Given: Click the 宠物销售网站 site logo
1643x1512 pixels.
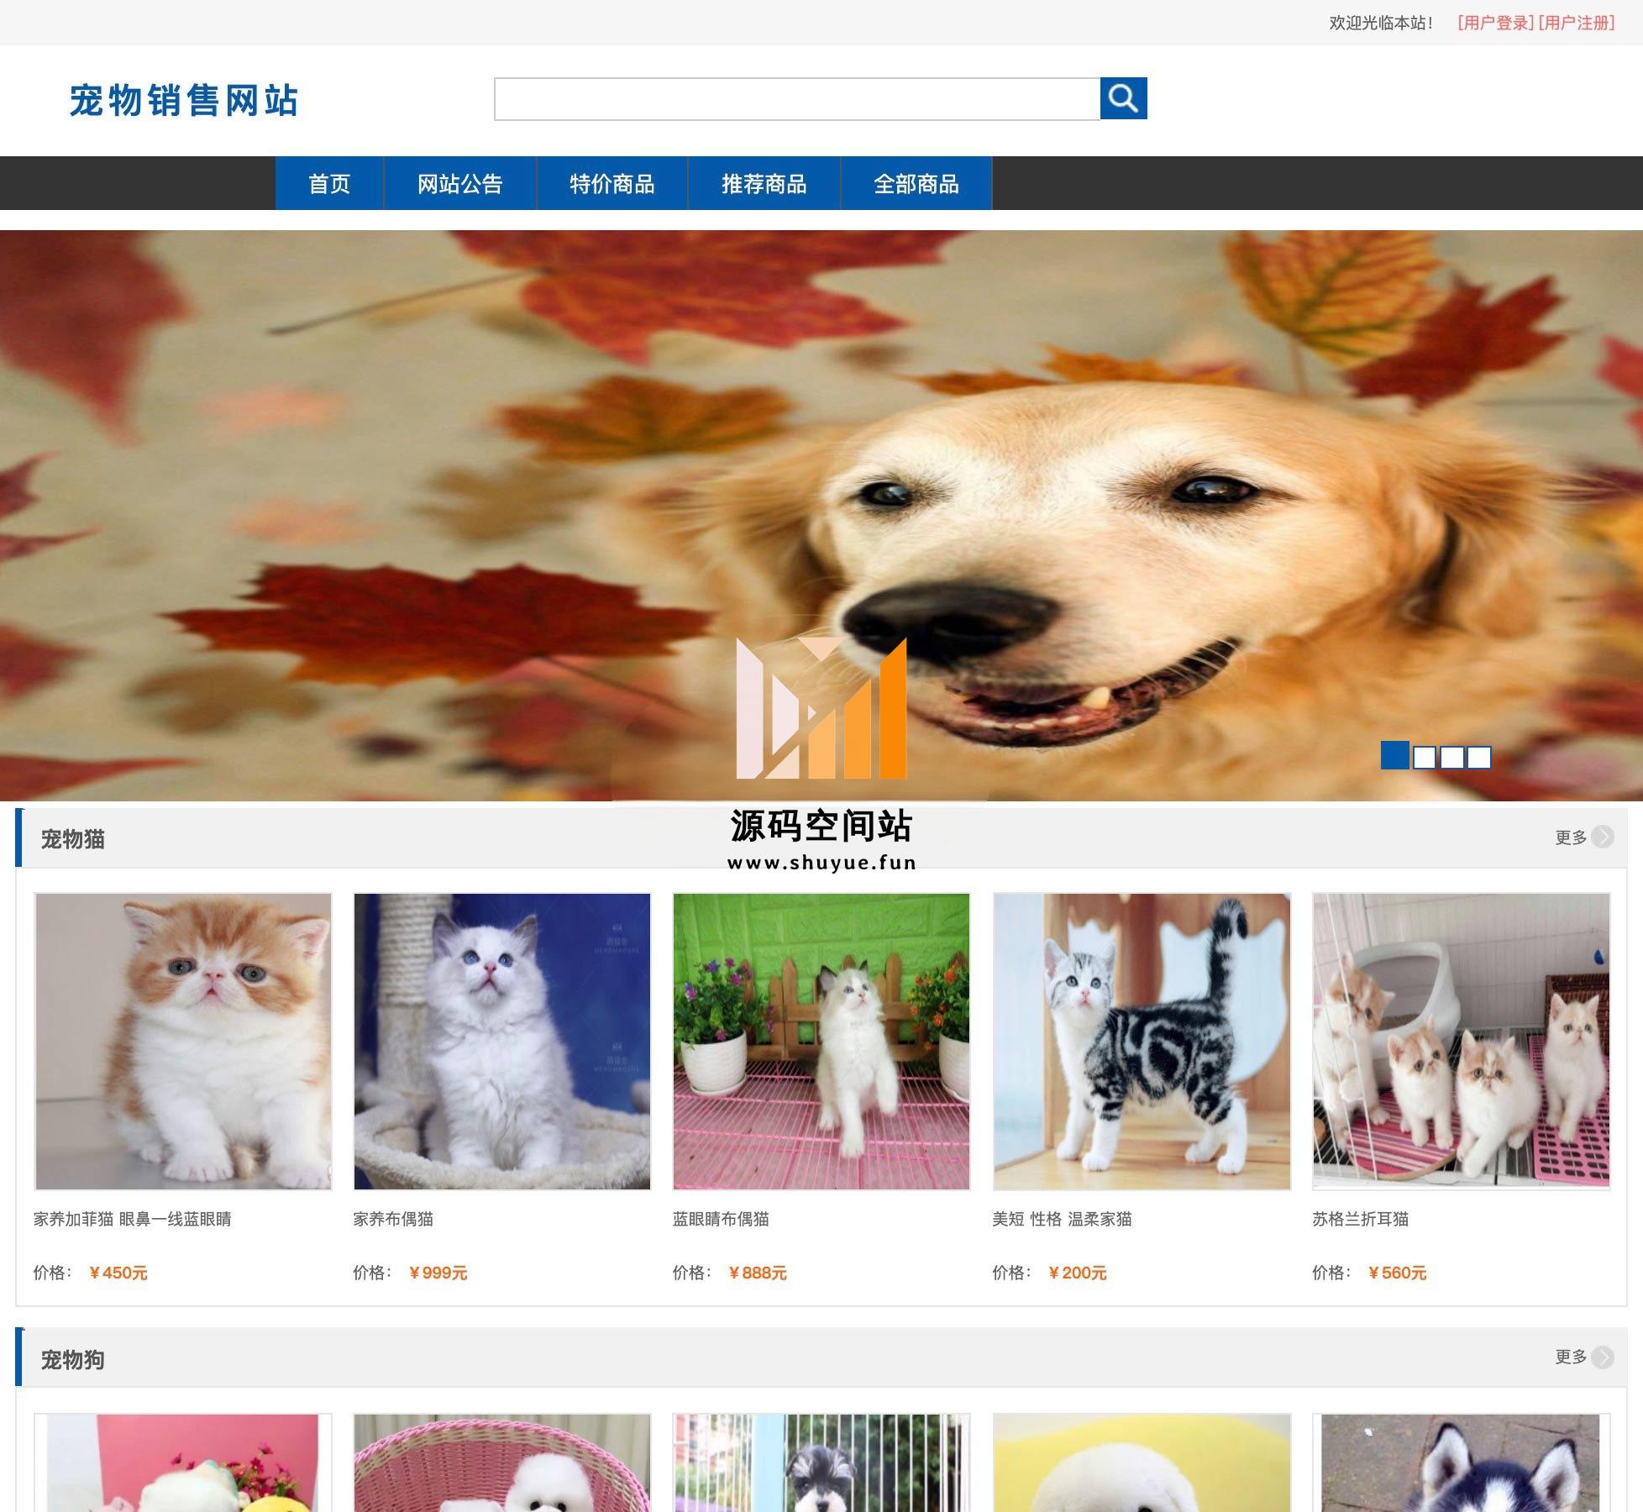Looking at the screenshot, I should click(x=184, y=100).
